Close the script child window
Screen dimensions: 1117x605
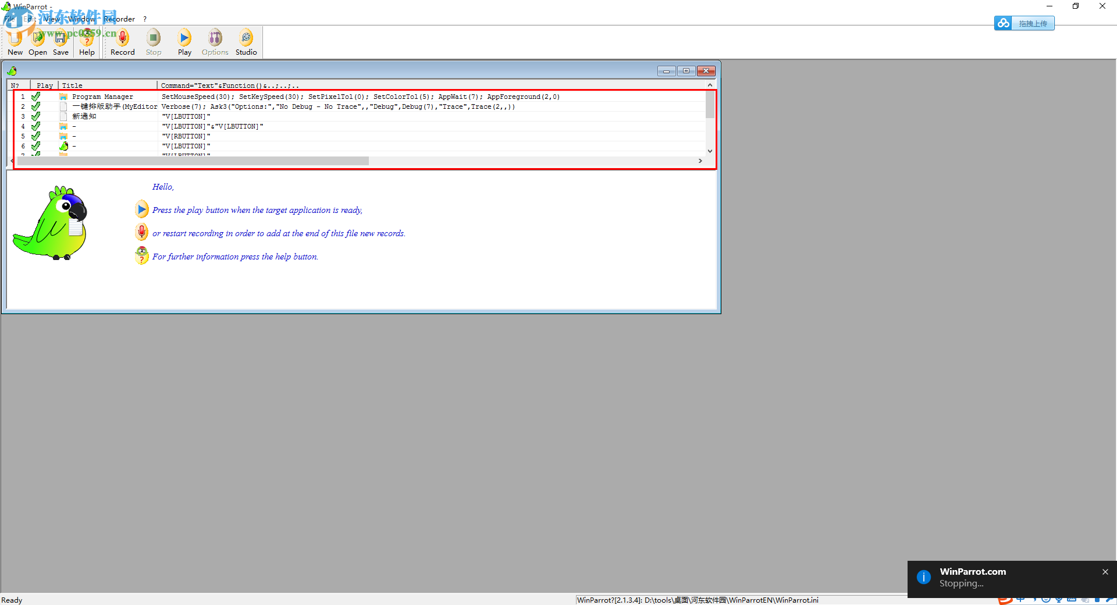click(x=706, y=71)
